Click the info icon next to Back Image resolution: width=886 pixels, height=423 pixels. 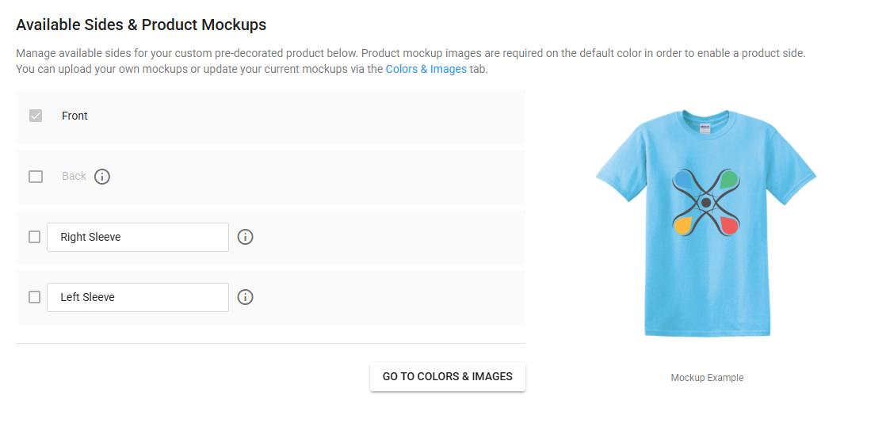click(102, 177)
